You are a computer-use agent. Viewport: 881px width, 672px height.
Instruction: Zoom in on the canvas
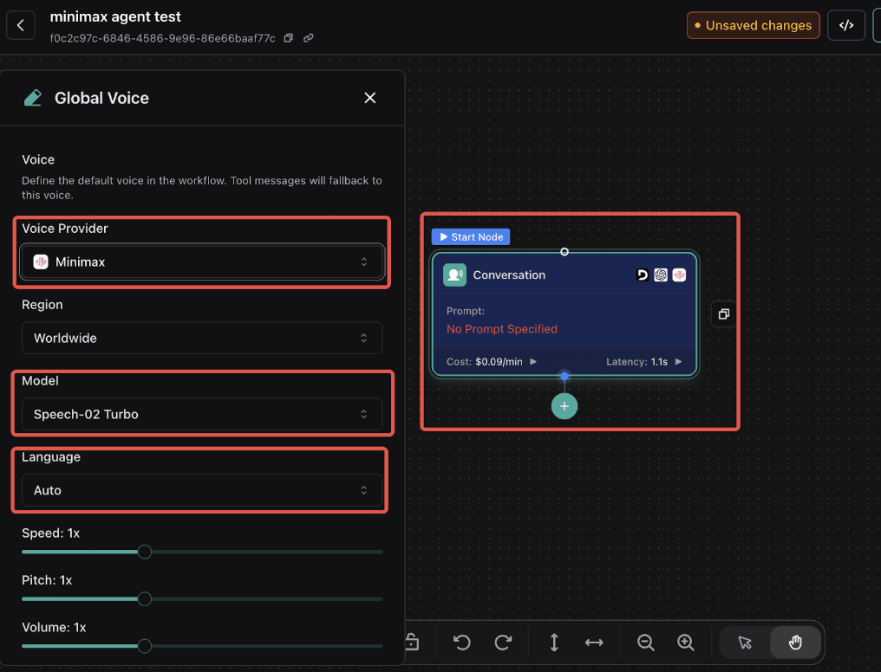[686, 642]
